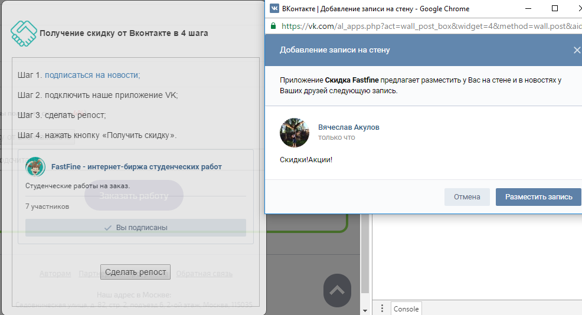Click the FastFine group avatar icon
Screen dimensions: 582x315
tap(35, 166)
